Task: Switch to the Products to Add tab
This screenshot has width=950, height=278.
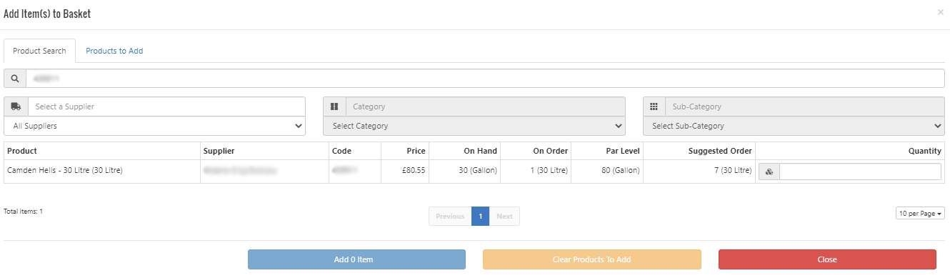Action: 114,51
